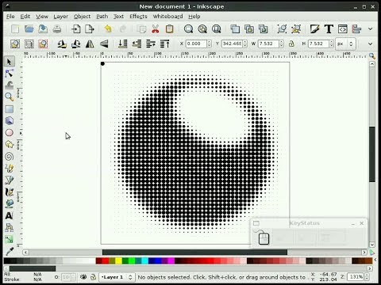Select the Bezier pen tool

10,180
